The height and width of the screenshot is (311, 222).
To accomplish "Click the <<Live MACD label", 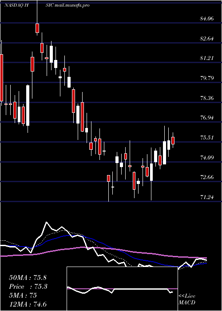I will [x=187, y=299].
